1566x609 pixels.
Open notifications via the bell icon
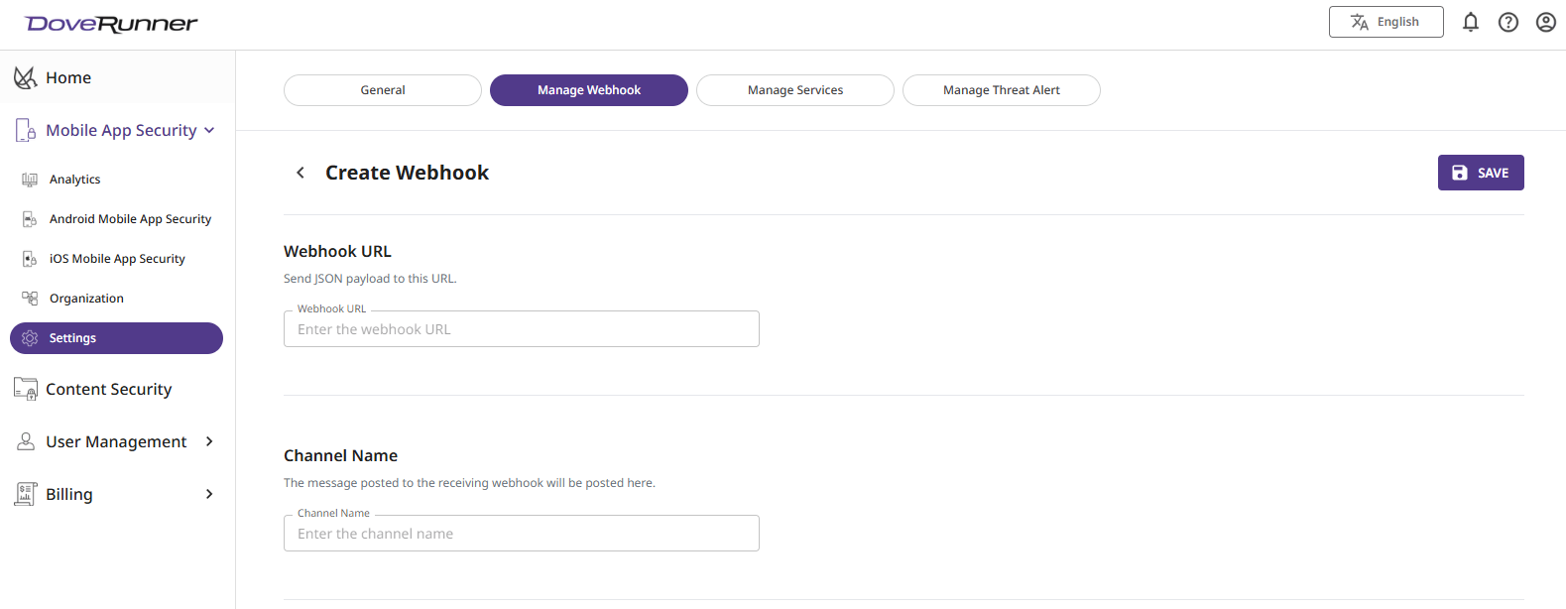point(1471,21)
